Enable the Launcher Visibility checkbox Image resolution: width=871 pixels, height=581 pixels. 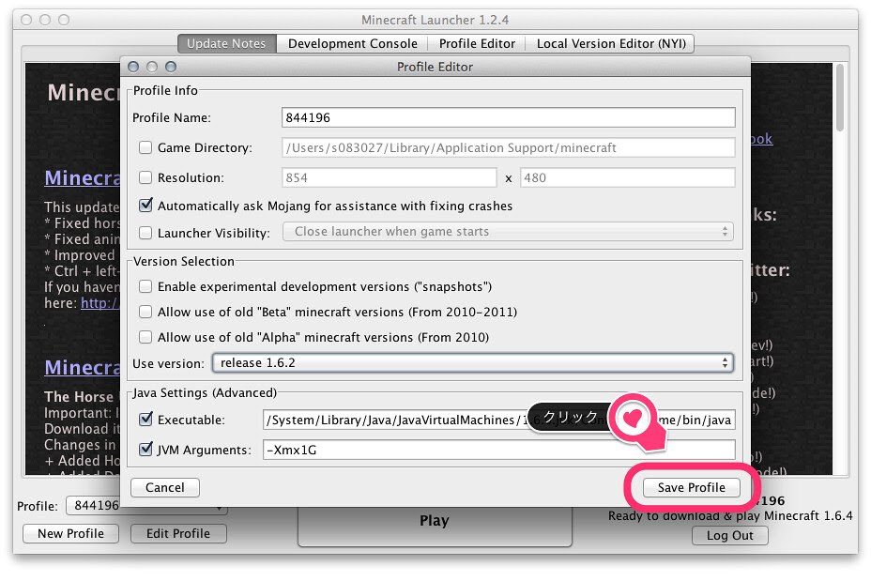pyautogui.click(x=145, y=233)
